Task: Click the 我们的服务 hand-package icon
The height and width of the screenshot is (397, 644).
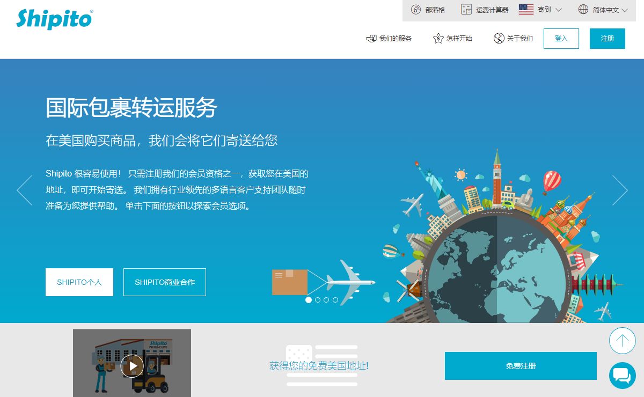Action: (370, 38)
